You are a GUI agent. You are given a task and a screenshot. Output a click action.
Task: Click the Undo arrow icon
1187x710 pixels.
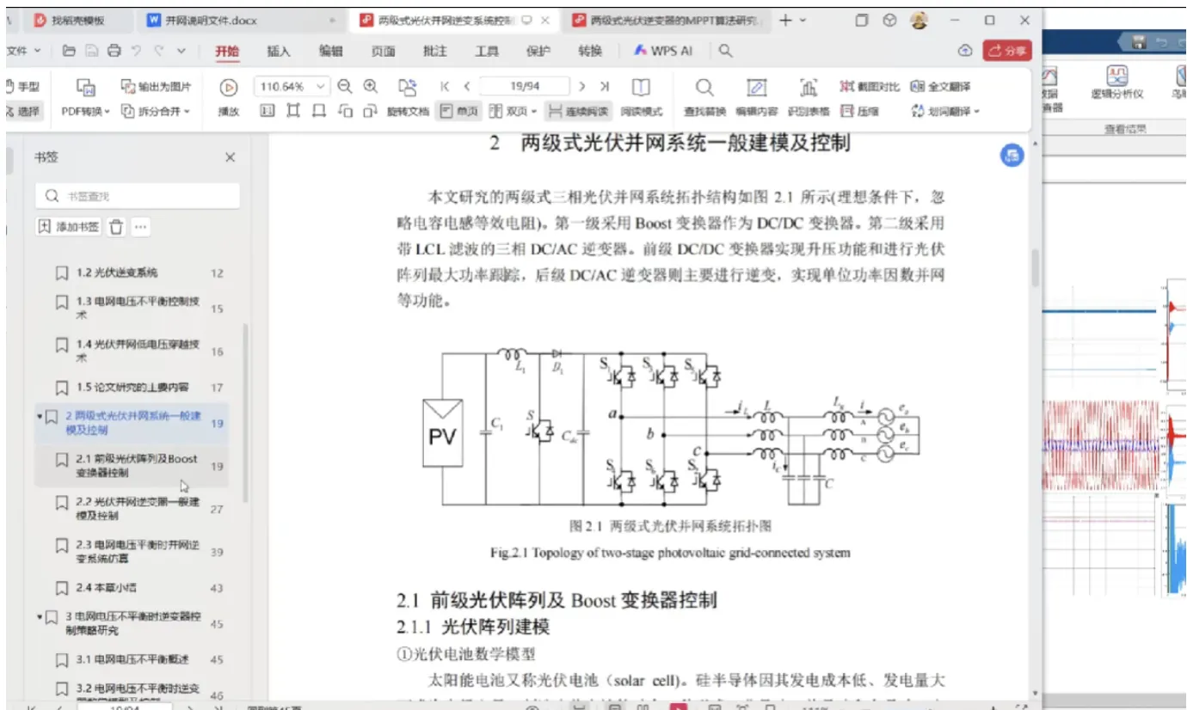136,51
